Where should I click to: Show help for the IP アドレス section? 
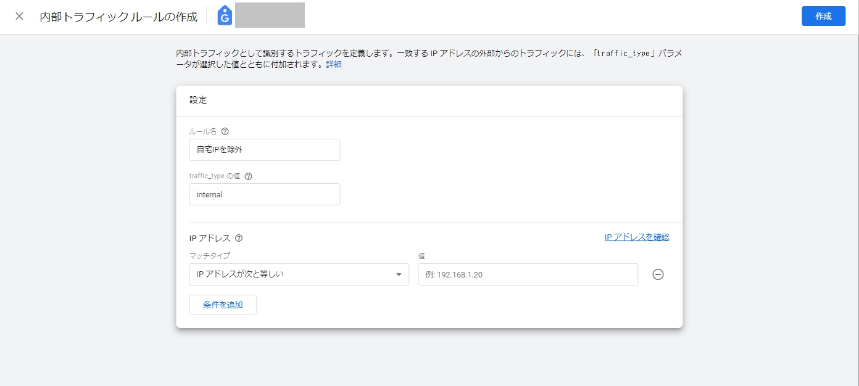(239, 238)
